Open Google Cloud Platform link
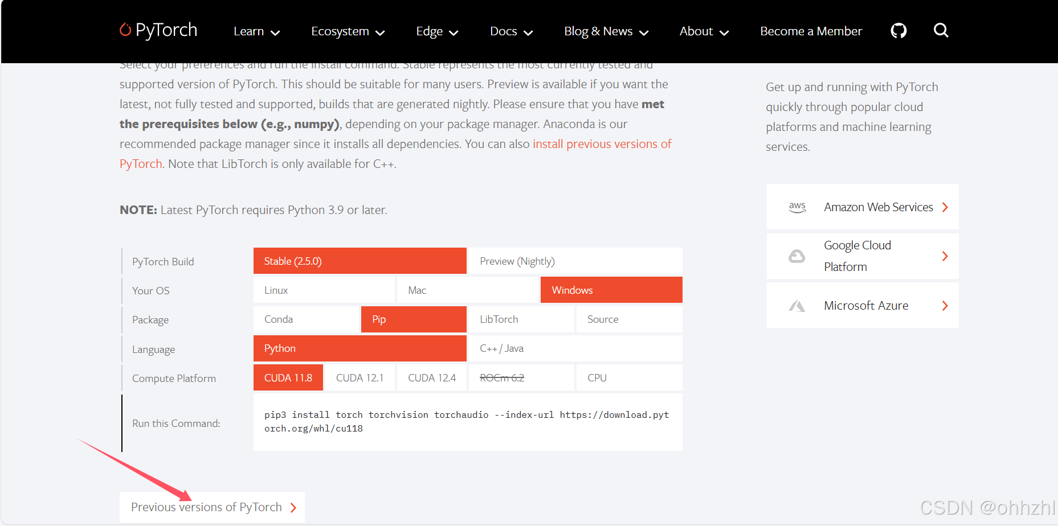 tap(863, 256)
